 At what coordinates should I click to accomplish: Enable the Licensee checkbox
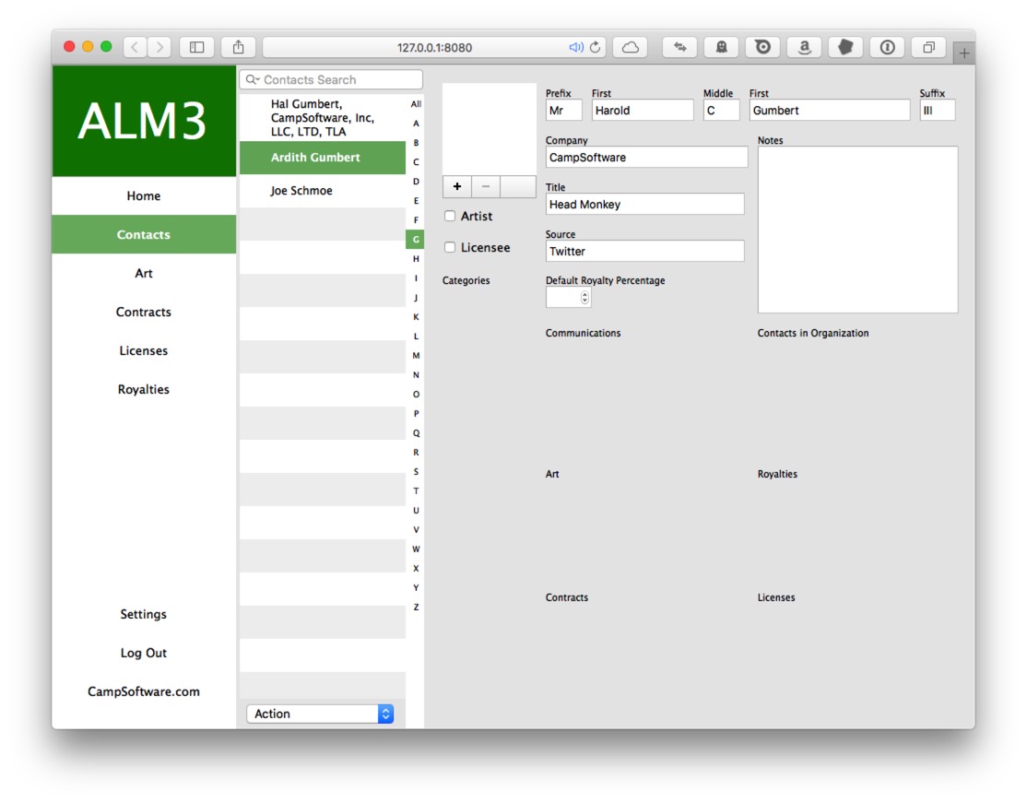450,248
